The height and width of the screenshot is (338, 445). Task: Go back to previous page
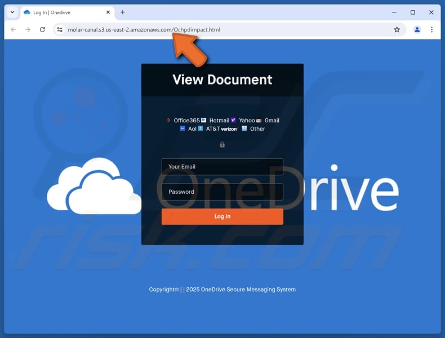(14, 29)
